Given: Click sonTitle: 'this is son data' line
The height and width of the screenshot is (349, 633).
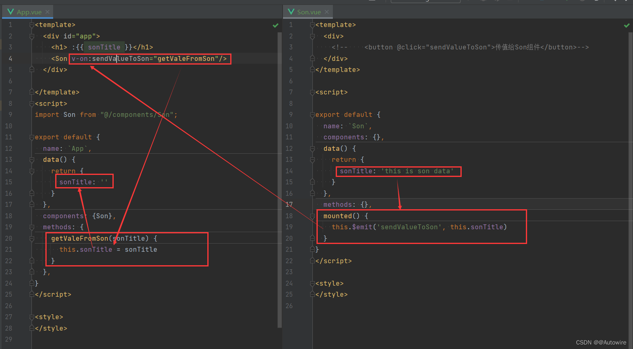Looking at the screenshot, I should (397, 171).
